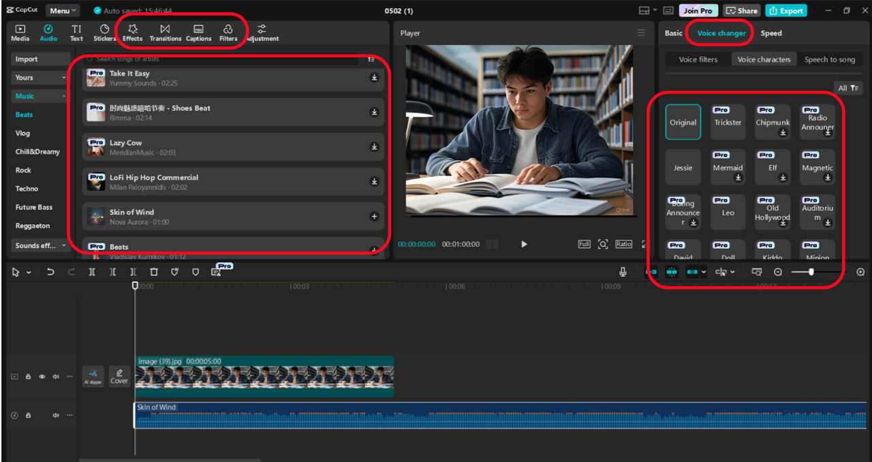Switch to the Basic tab
The height and width of the screenshot is (462, 872).
tap(674, 33)
